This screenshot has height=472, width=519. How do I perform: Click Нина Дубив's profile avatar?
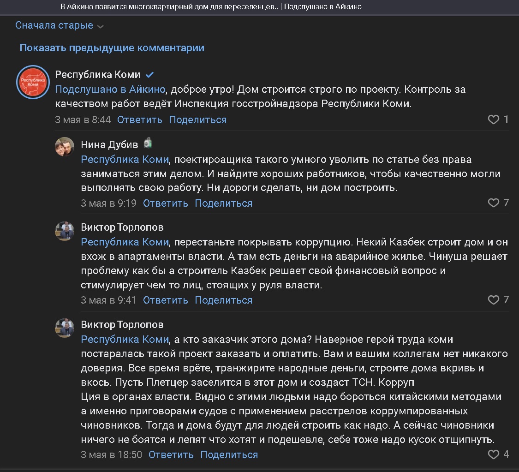click(x=65, y=147)
